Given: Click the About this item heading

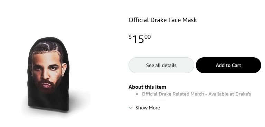Looking at the screenshot, I should (148, 87).
